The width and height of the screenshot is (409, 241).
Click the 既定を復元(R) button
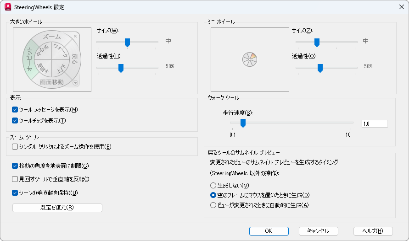click(57, 208)
